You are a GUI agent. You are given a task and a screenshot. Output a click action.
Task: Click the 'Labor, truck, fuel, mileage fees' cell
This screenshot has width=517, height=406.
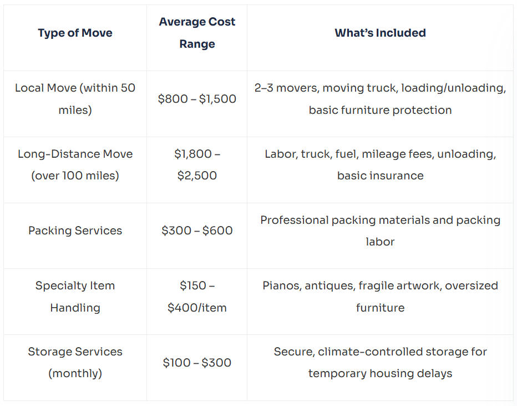tap(380, 169)
